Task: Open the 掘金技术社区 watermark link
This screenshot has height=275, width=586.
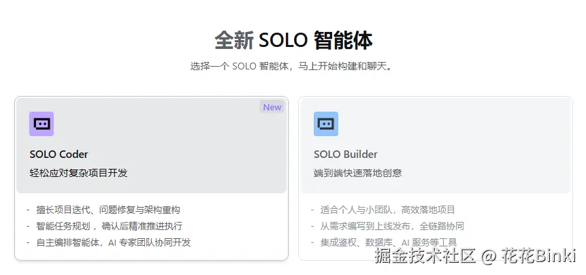Action: coord(425,257)
